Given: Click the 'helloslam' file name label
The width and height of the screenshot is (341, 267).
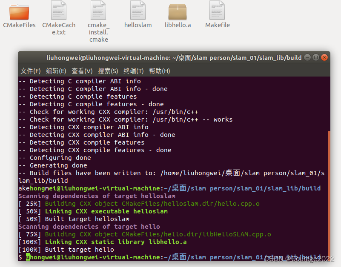Looking at the screenshot, I should (138, 25).
